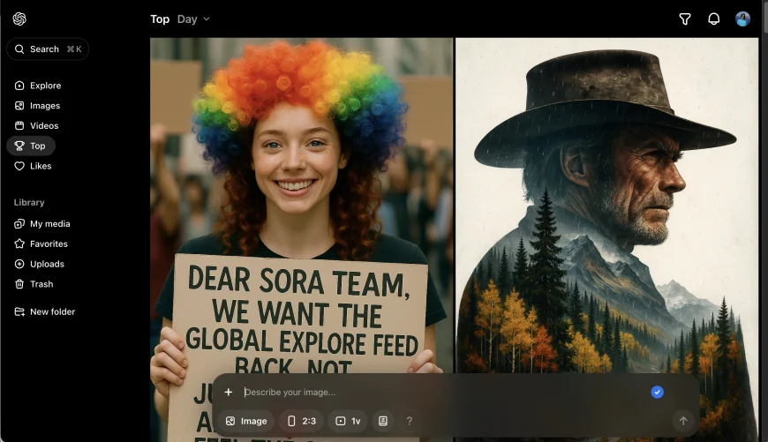Open the user profile avatar
Image resolution: width=768 pixels, height=442 pixels.
click(x=742, y=19)
